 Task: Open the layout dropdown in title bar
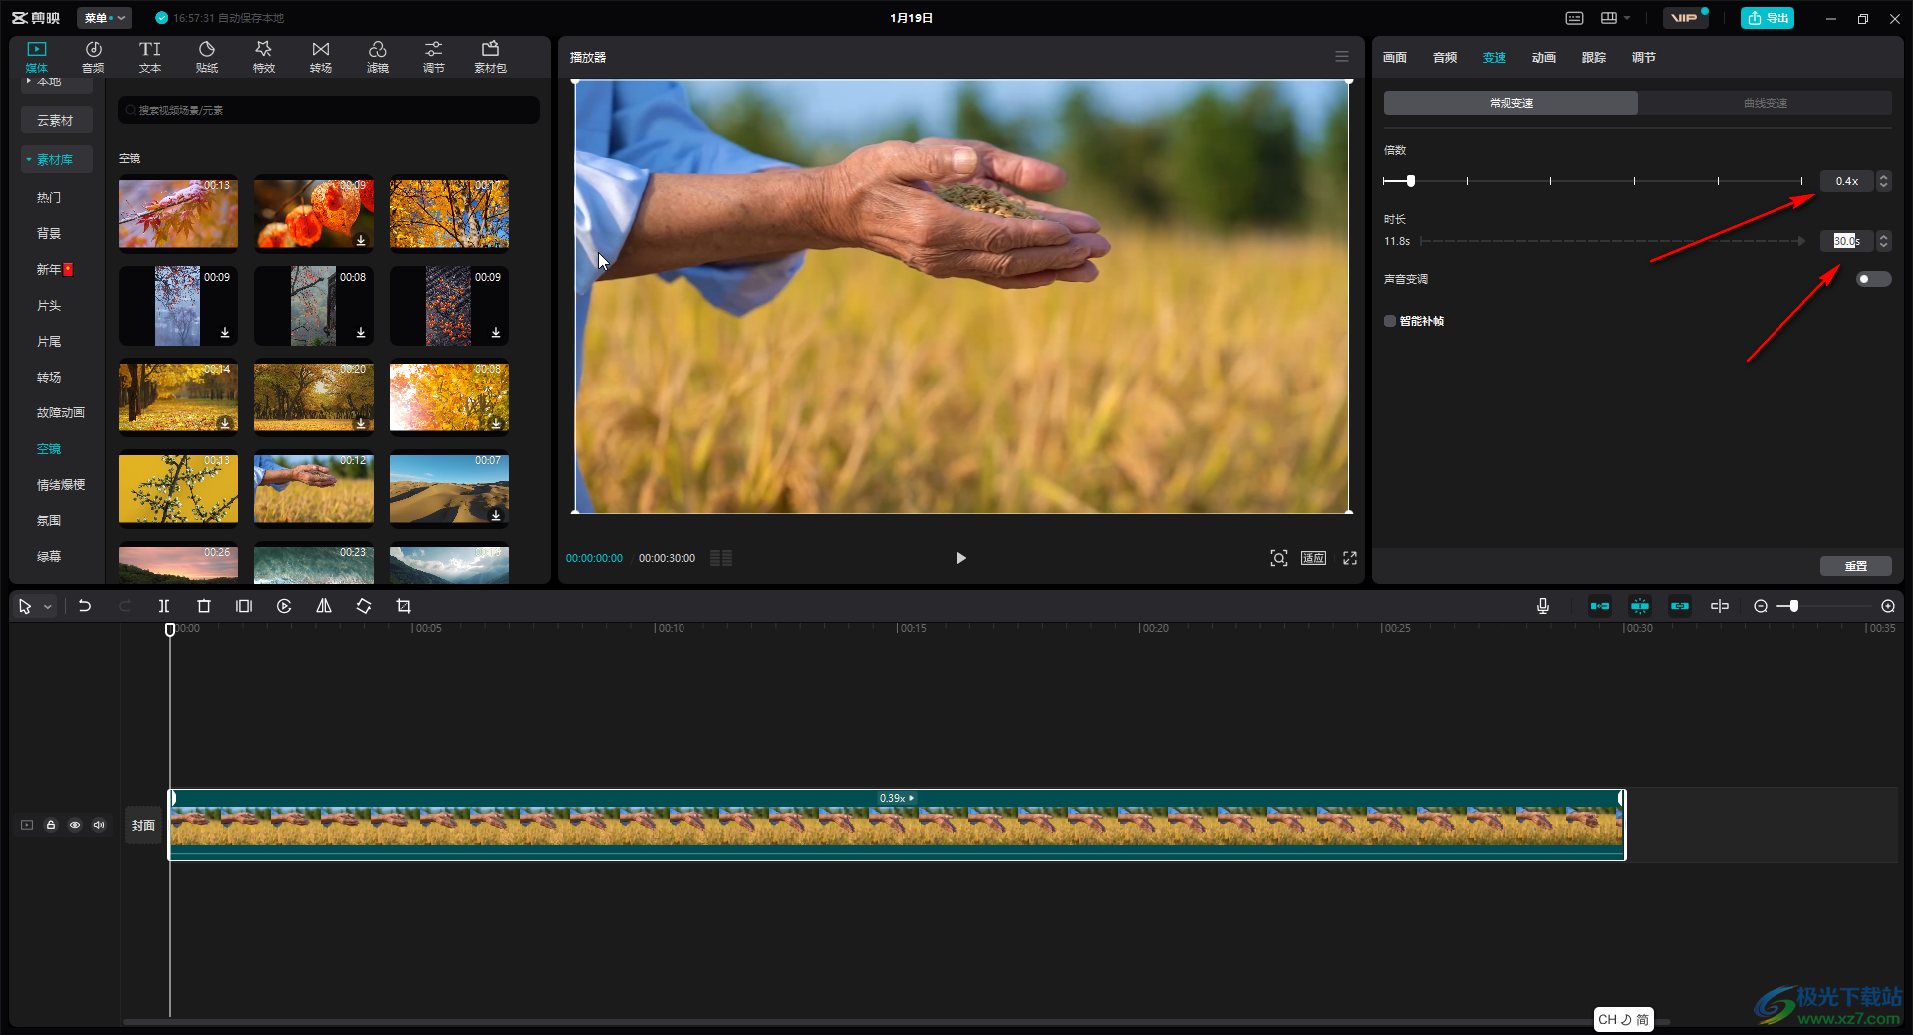(x=1615, y=18)
